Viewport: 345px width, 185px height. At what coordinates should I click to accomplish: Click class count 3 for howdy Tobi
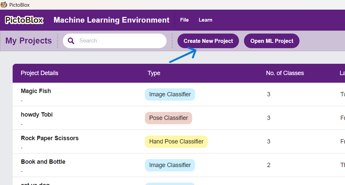[269, 118]
